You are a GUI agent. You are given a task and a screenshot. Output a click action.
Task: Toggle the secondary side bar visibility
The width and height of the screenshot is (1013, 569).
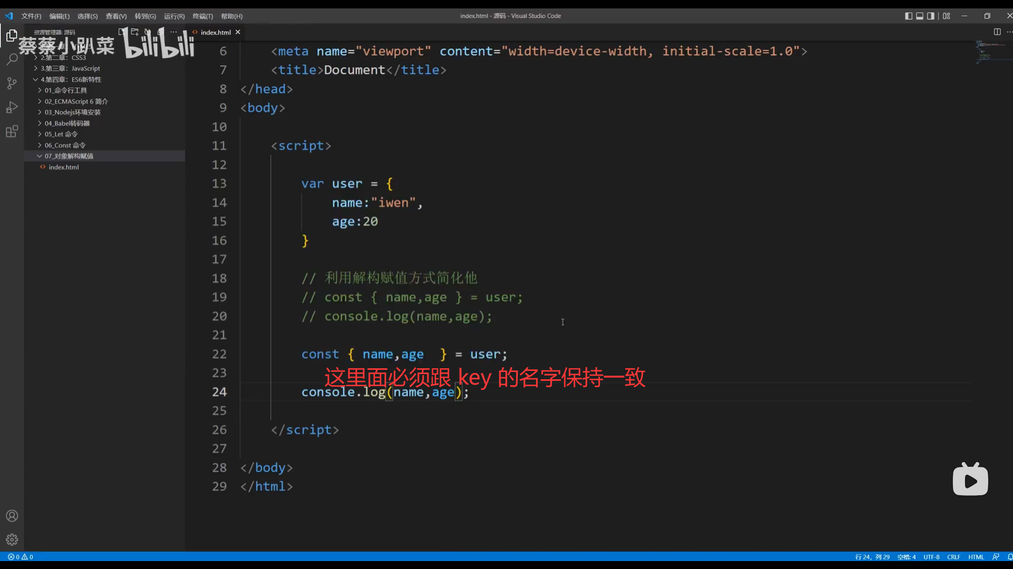pyautogui.click(x=931, y=16)
